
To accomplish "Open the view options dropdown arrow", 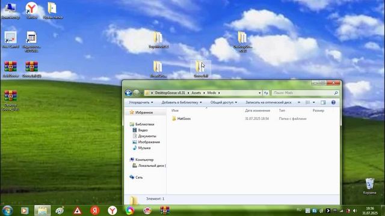I will pos(313,103).
